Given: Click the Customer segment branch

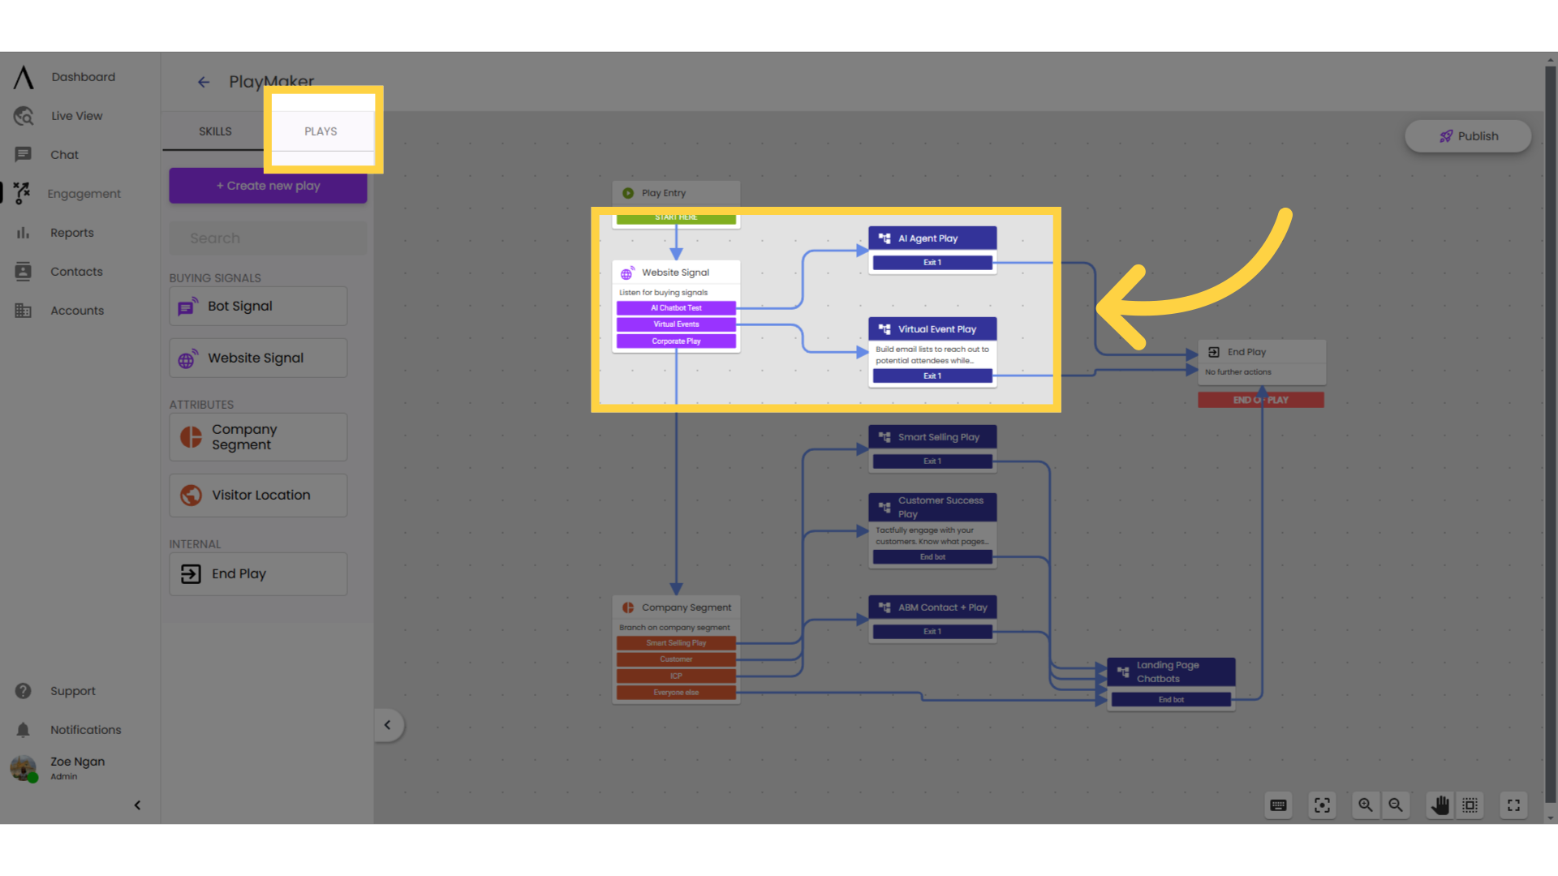Looking at the screenshot, I should coord(676,659).
